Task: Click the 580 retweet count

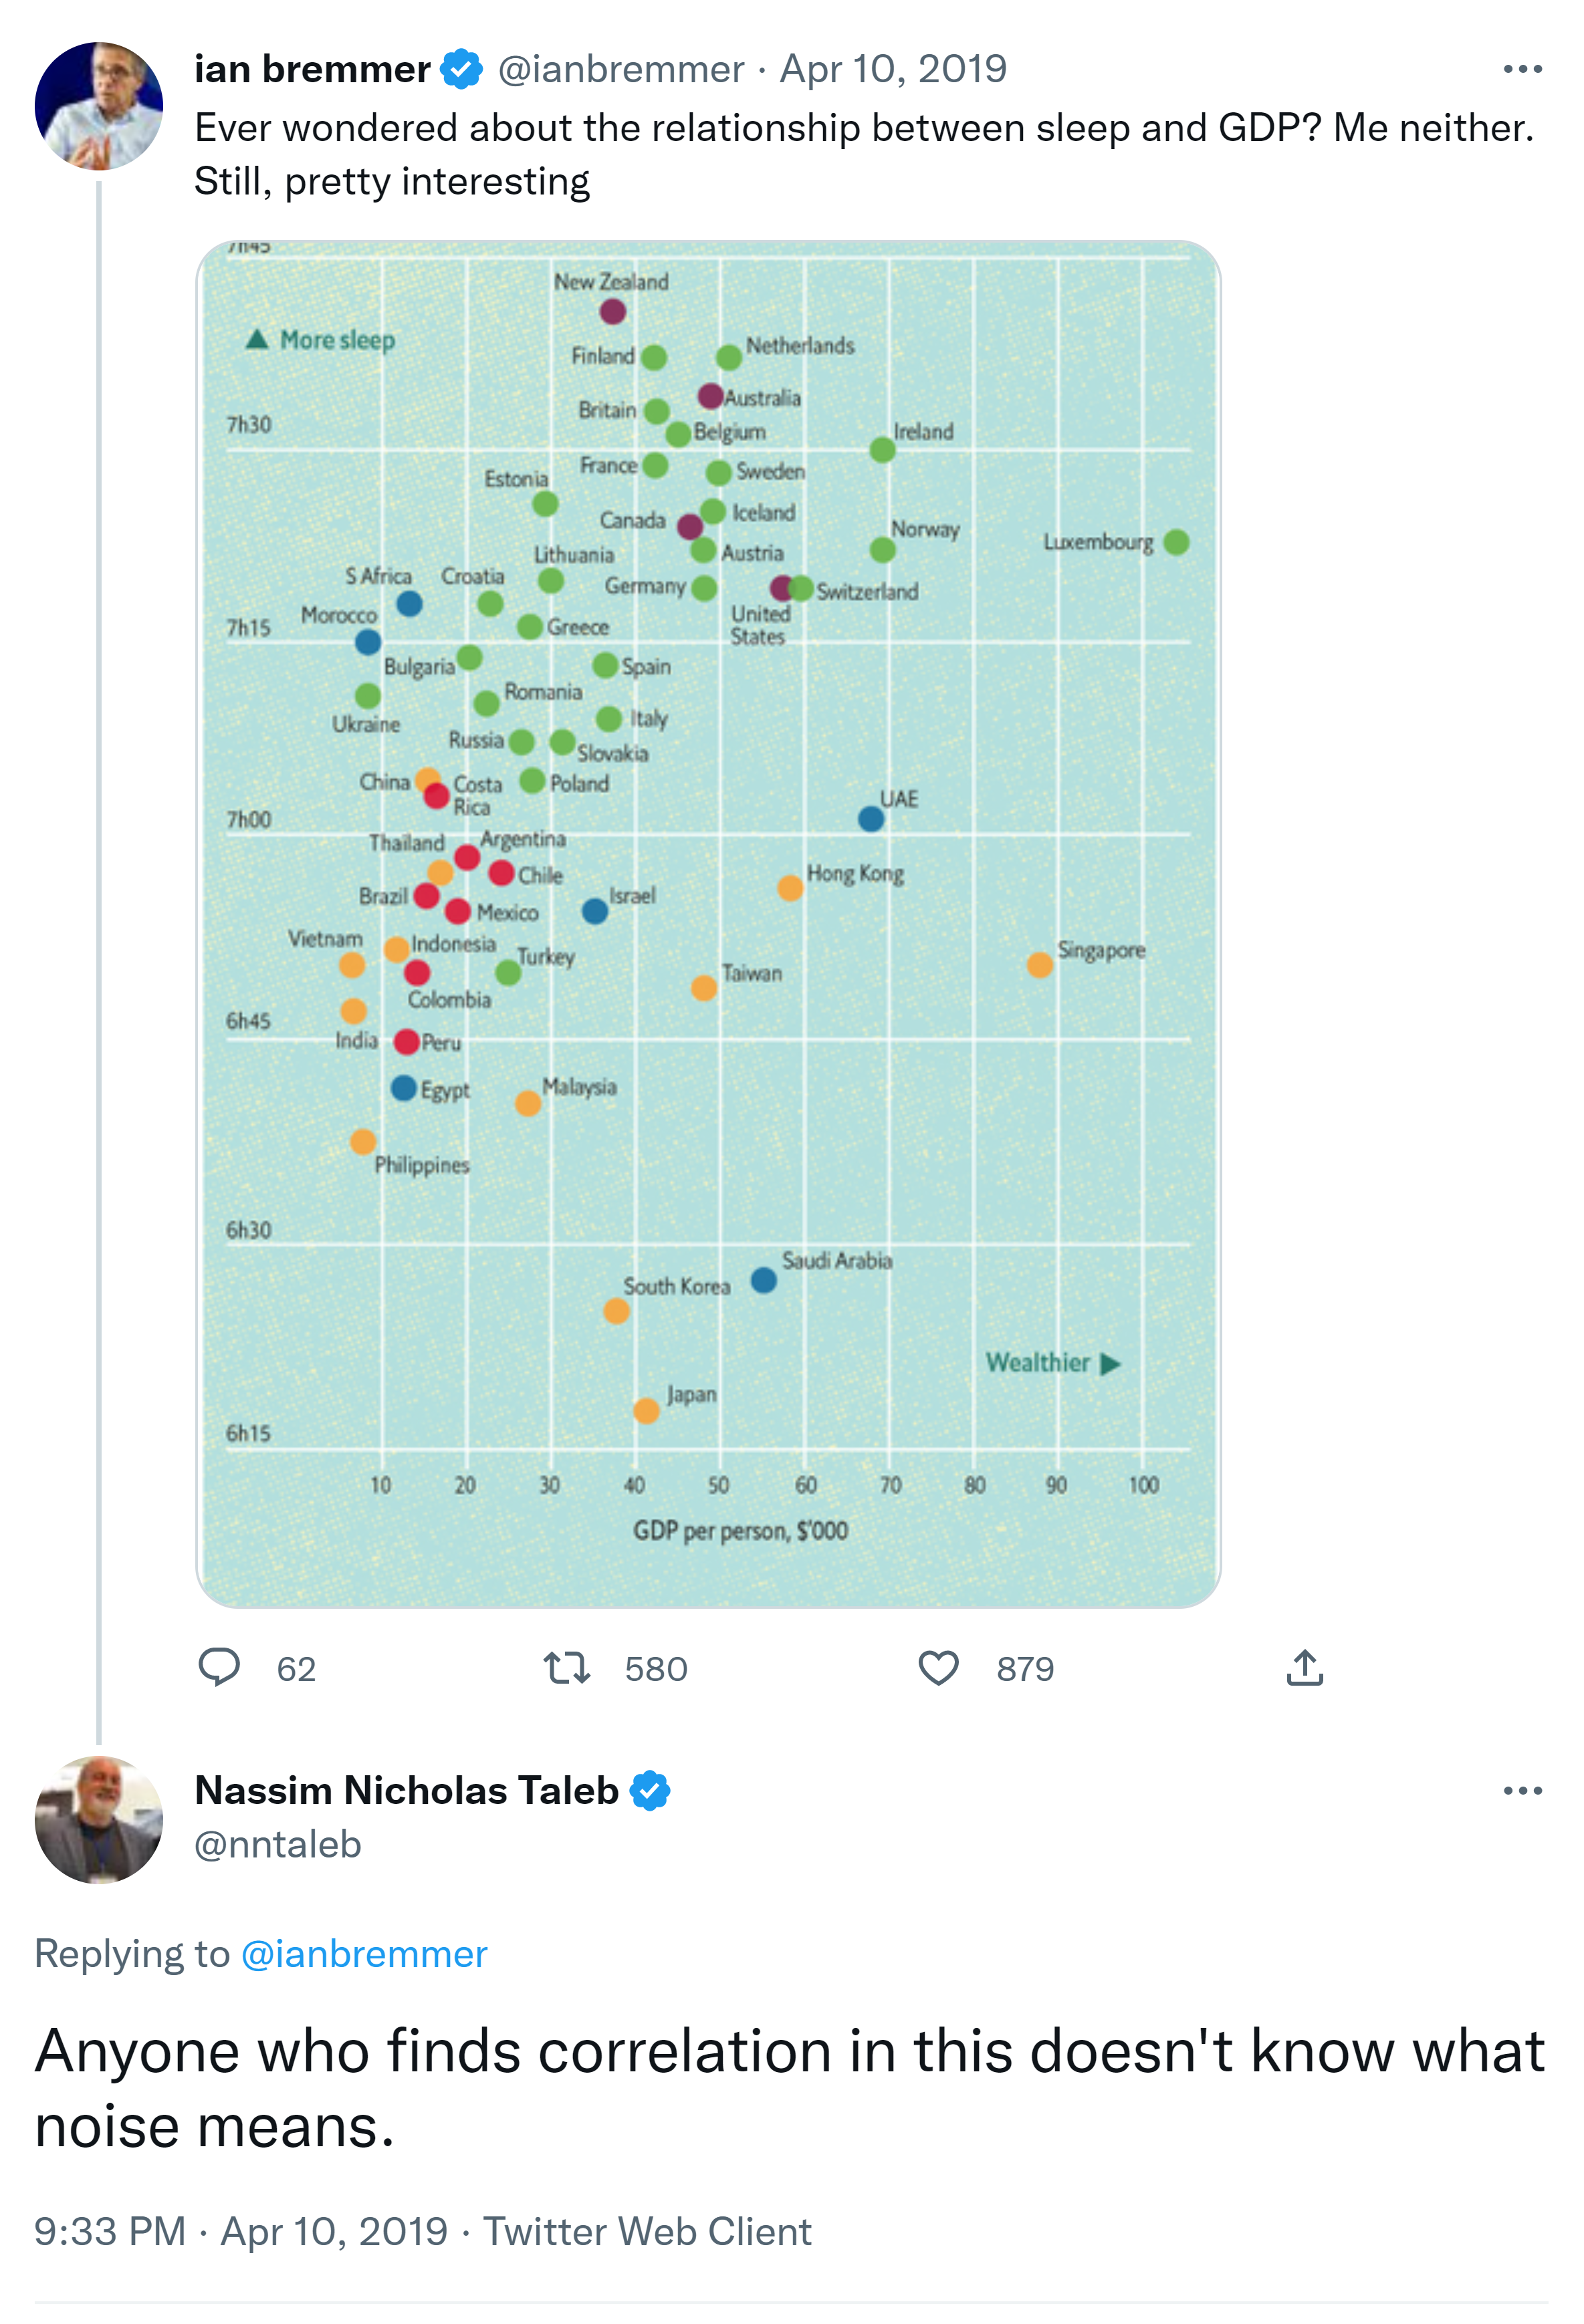Action: click(x=655, y=1669)
